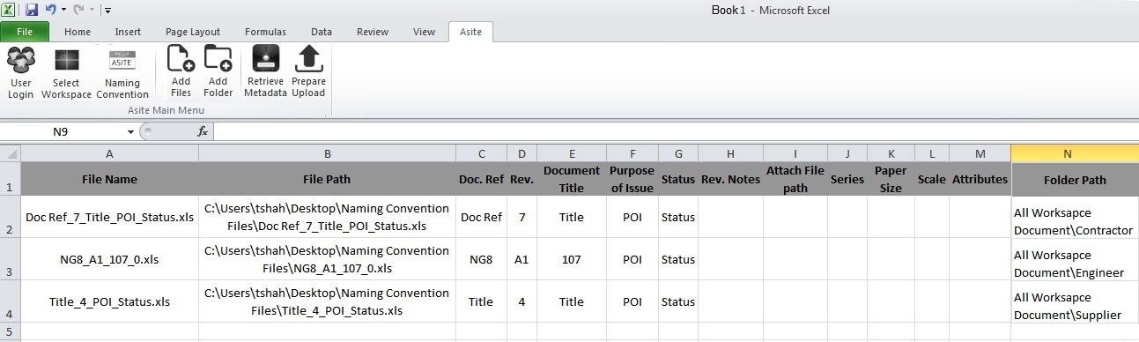1139x342 pixels.
Task: Switch to the Formulas tab
Action: coord(265,32)
